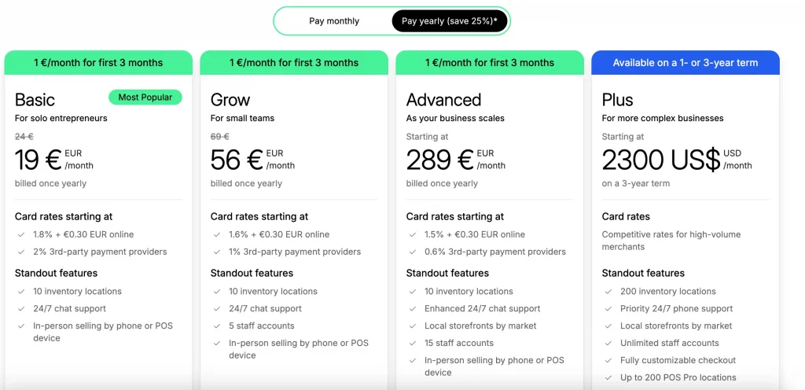Click checkmark next to 200 inventory locations
Viewport: 805px width, 390px height.
pyautogui.click(x=608, y=291)
